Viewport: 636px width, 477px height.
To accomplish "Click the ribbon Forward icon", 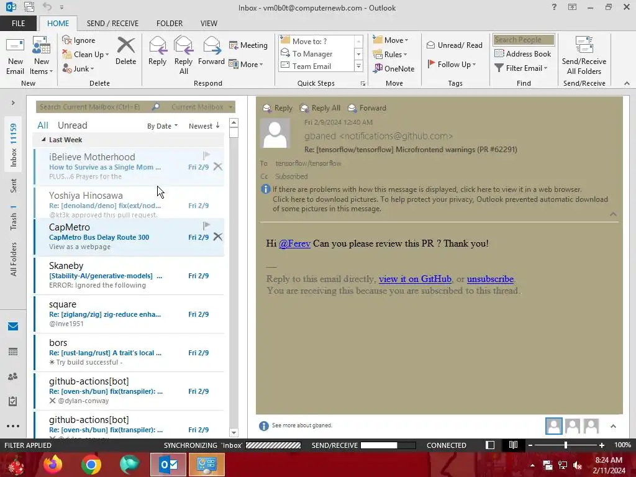I will tap(211, 51).
